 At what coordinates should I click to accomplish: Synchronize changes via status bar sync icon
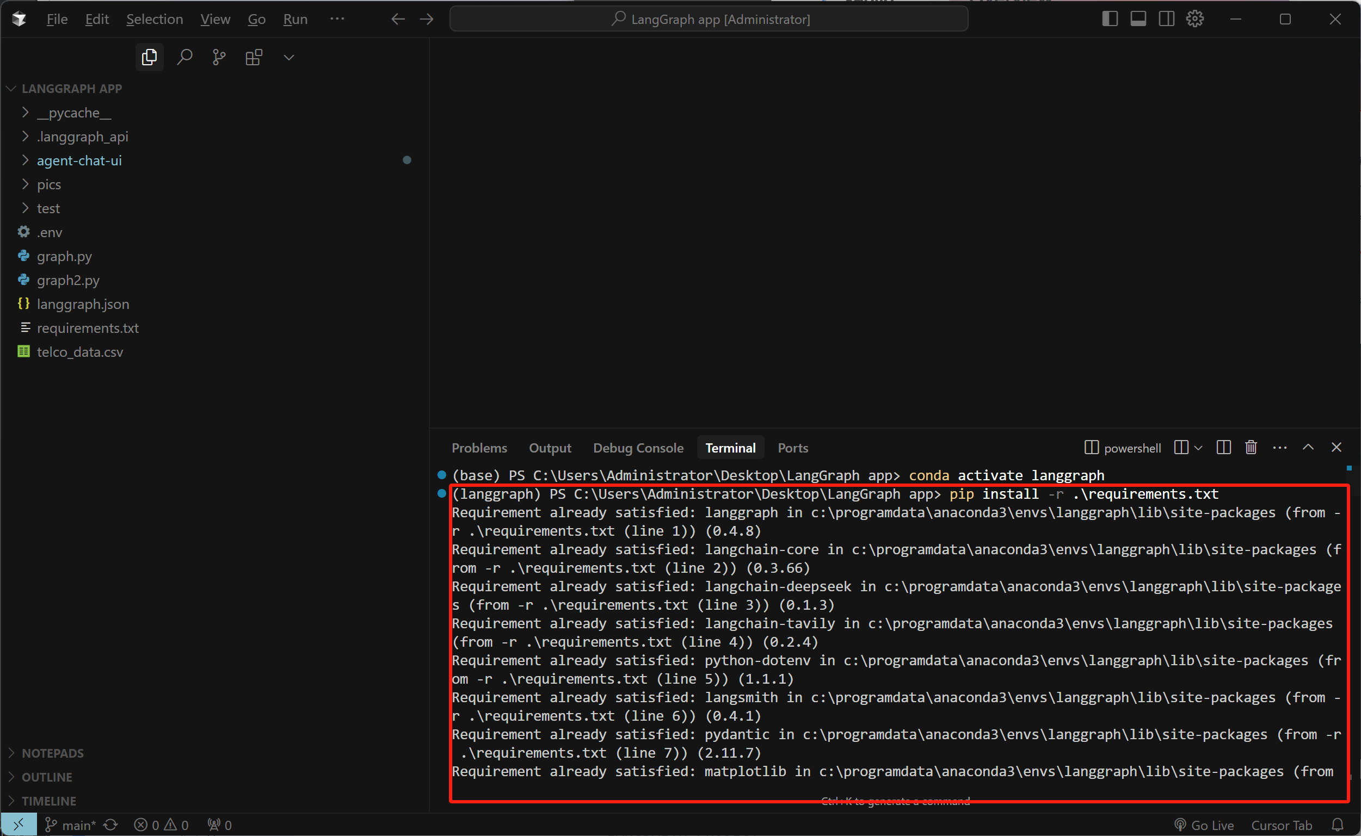pos(110,825)
